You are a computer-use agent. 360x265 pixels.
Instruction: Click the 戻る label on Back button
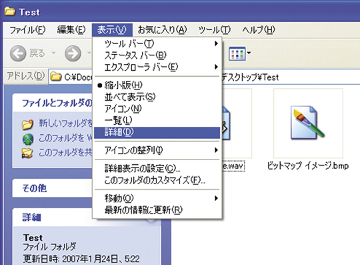37,53
